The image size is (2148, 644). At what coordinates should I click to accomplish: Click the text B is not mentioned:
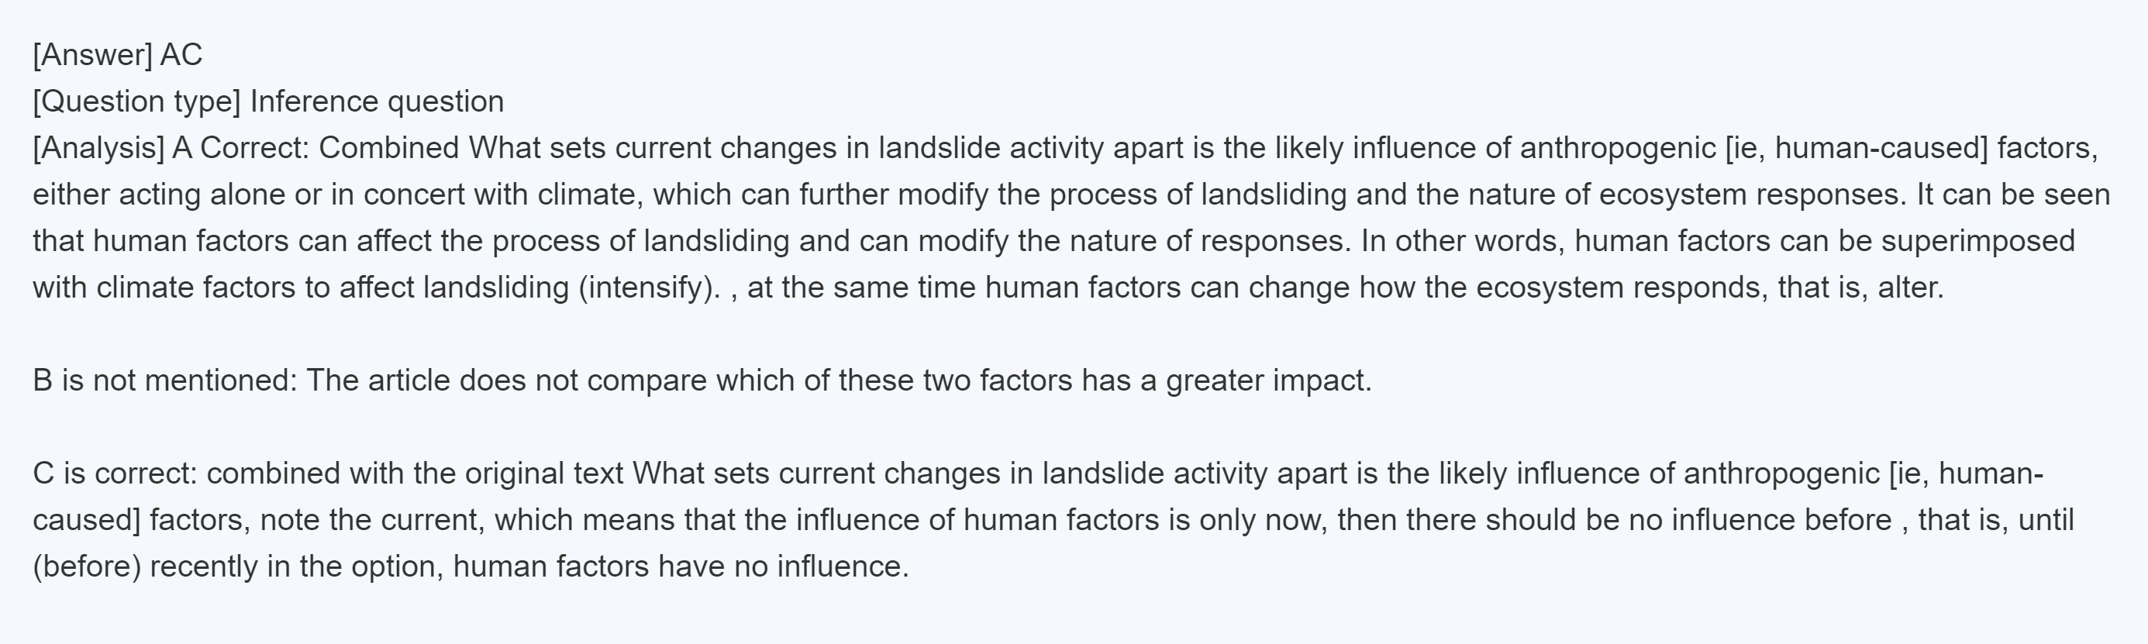(165, 381)
